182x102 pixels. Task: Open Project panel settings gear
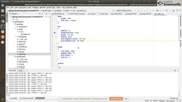click(46, 14)
